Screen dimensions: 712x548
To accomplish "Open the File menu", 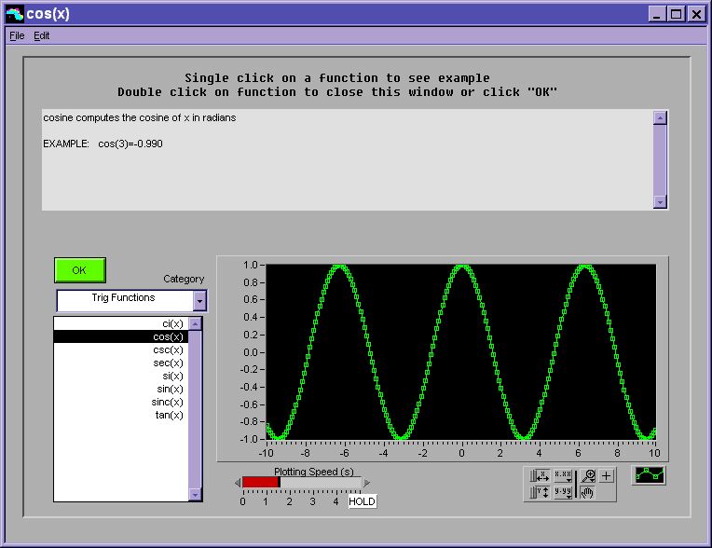I will click(x=17, y=35).
